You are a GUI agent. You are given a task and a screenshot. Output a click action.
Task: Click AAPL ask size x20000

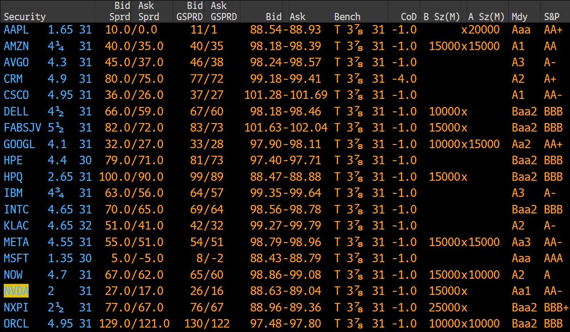(480, 30)
